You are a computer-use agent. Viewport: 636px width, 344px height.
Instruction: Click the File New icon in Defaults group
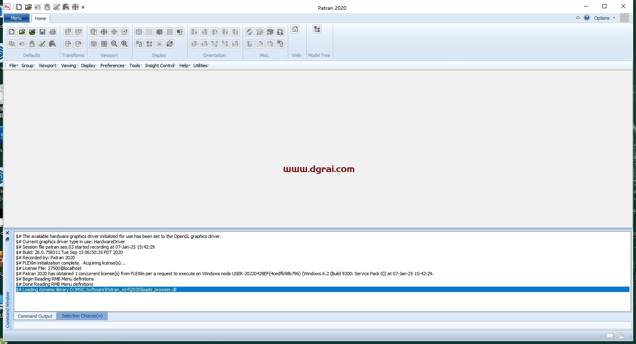pos(12,32)
